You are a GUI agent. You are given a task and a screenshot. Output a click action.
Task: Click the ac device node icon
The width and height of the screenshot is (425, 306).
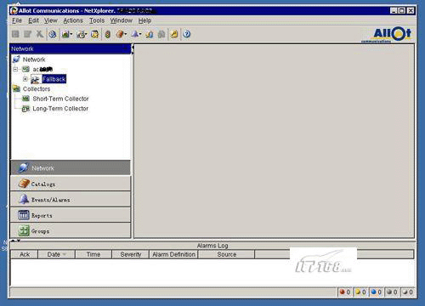point(25,69)
